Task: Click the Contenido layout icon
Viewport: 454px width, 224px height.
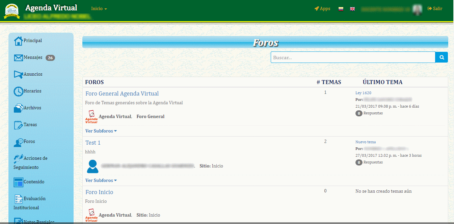Action: click(x=18, y=182)
